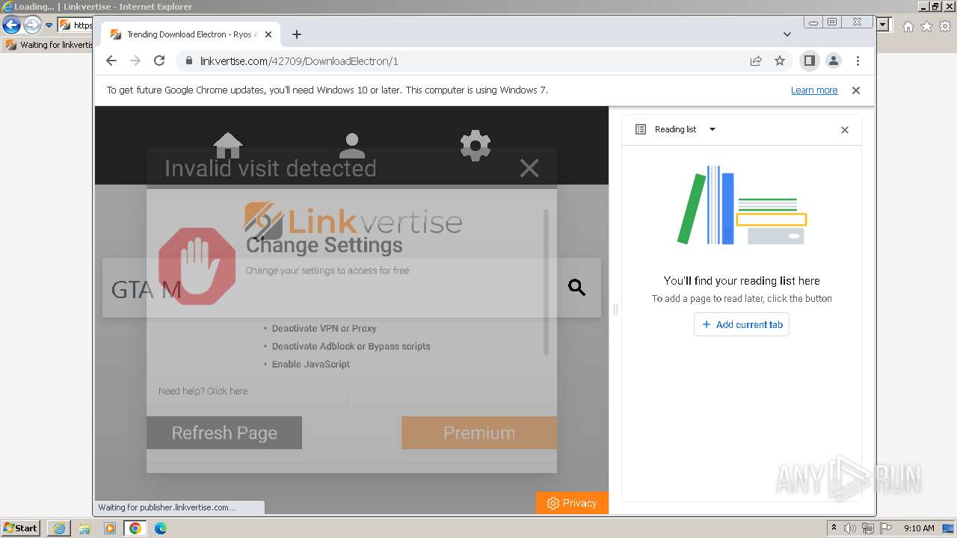Image resolution: width=957 pixels, height=538 pixels.
Task: Open Internet Explorer tools gear
Action: 944,26
